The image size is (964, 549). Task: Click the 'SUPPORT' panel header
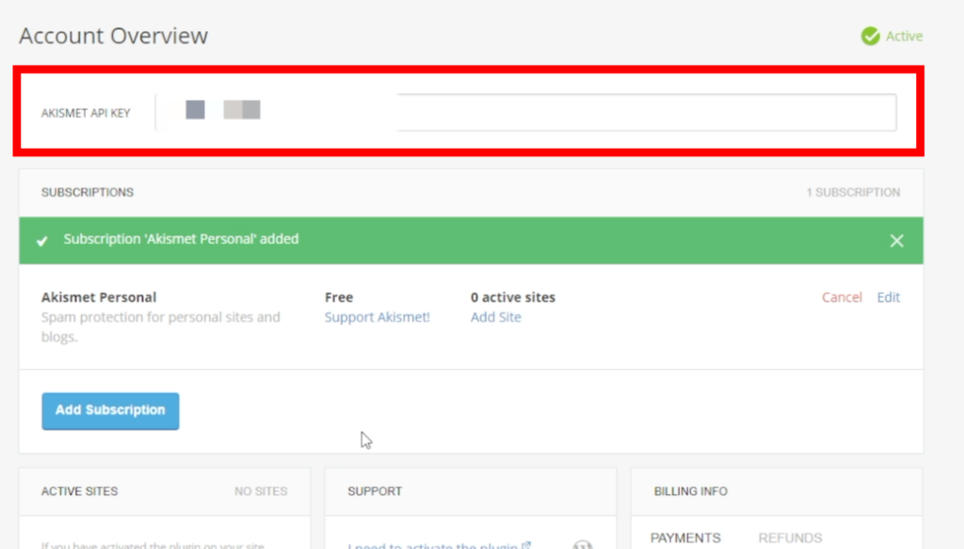375,492
